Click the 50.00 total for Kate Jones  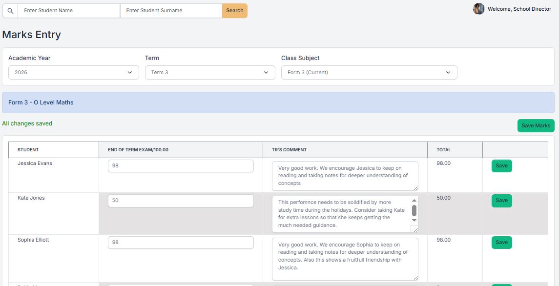443,198
